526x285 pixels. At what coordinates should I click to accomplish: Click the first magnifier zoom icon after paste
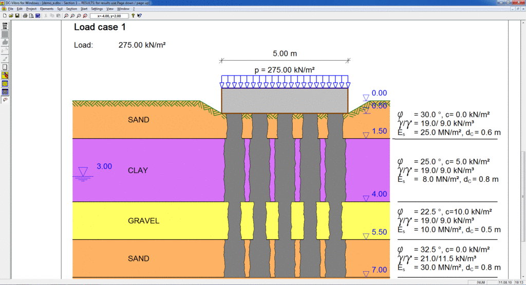click(x=66, y=16)
